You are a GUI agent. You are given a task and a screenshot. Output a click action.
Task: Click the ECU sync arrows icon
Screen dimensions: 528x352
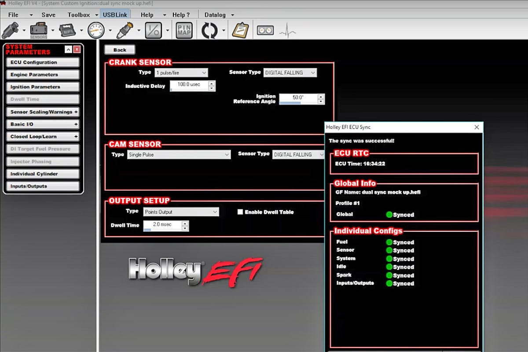click(210, 30)
